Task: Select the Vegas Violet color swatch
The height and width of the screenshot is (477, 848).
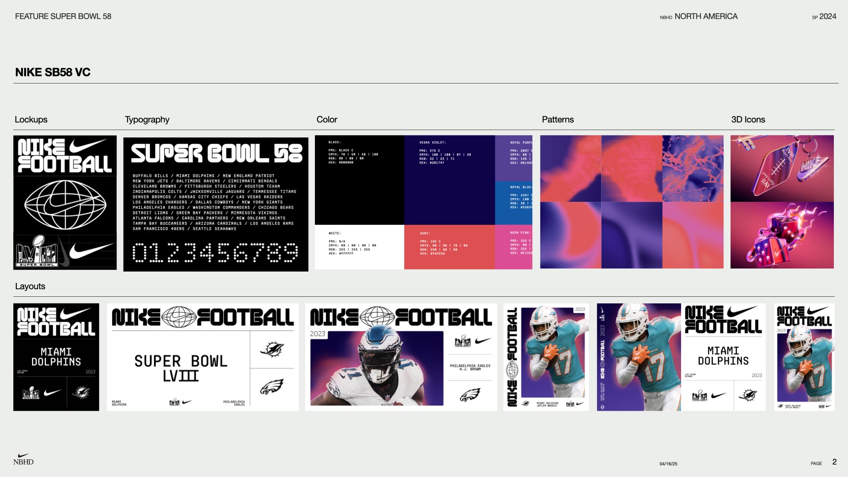Action: click(450, 180)
